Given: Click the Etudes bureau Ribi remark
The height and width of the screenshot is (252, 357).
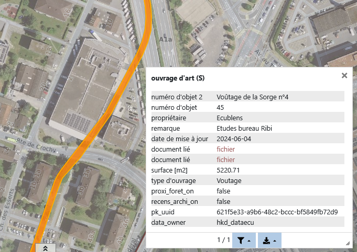Looking at the screenshot, I should click(244, 128).
